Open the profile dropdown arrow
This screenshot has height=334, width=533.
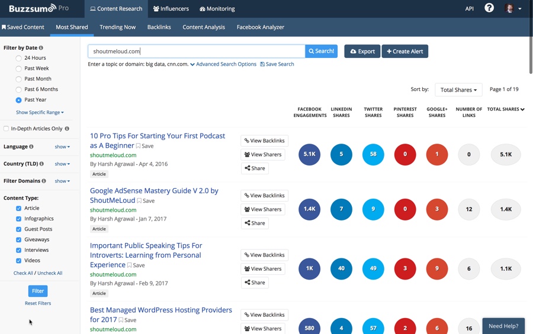pyautogui.click(x=520, y=9)
